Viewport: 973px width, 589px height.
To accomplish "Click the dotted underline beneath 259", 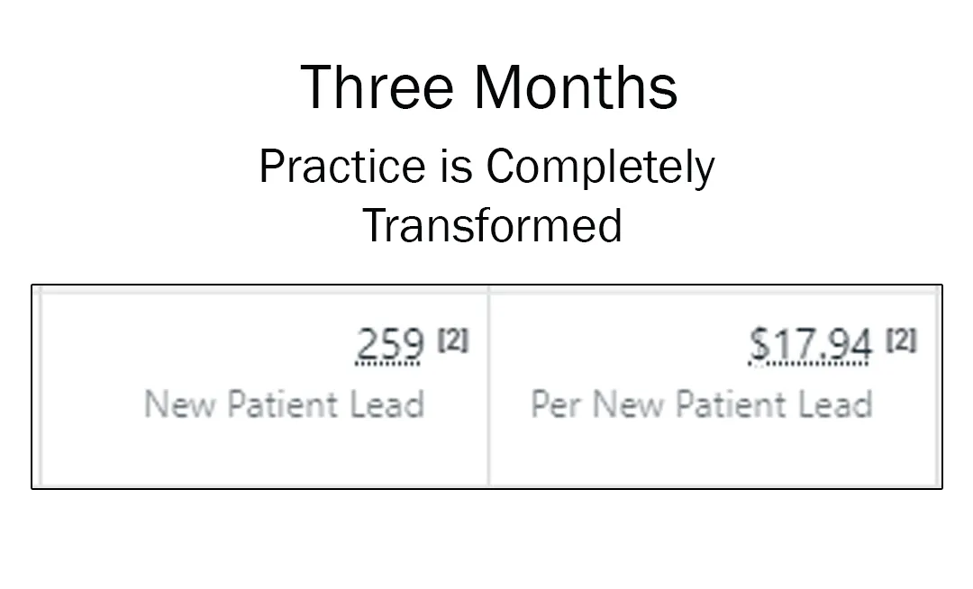I will [387, 363].
